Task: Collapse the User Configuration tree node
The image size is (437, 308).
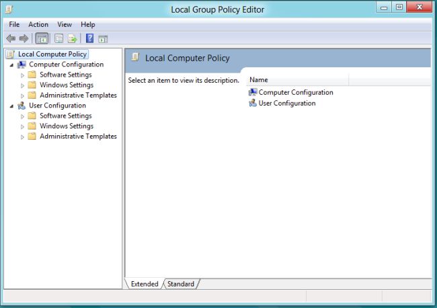Action: [x=11, y=106]
